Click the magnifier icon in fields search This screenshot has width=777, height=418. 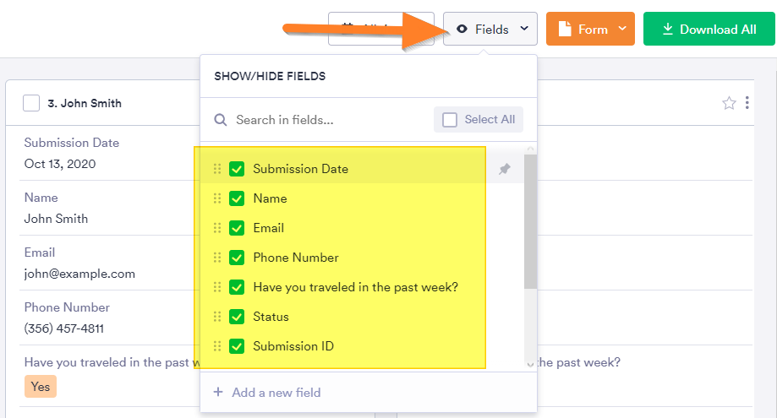click(221, 120)
